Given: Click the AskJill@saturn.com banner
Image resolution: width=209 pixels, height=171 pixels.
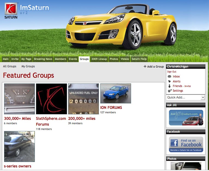Looking at the screenshot, I should click(186, 118).
